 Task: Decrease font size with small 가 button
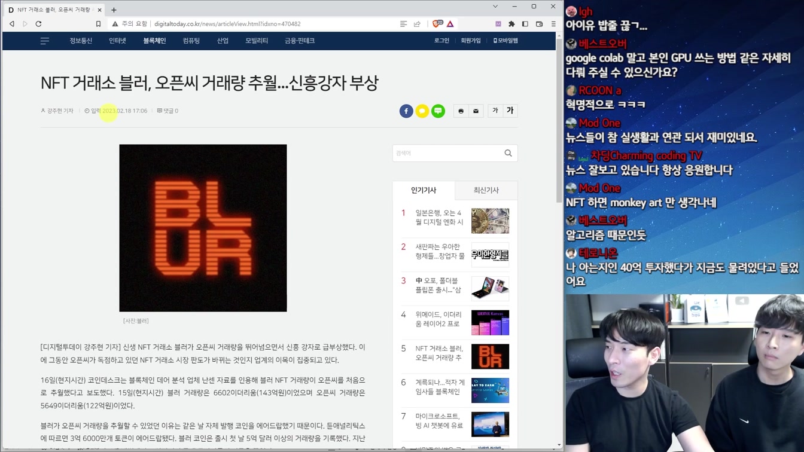[495, 111]
